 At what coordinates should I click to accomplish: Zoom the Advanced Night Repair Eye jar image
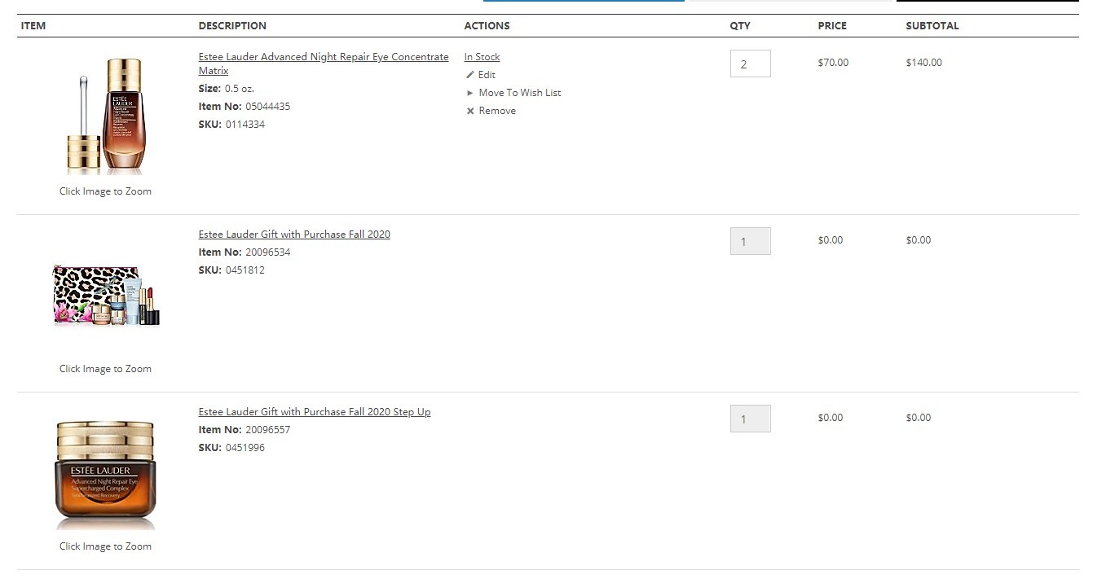[105, 474]
